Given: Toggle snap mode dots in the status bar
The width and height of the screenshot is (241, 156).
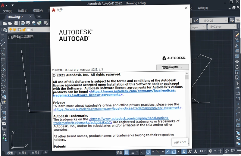Looking at the screenshot, I should (132, 152).
